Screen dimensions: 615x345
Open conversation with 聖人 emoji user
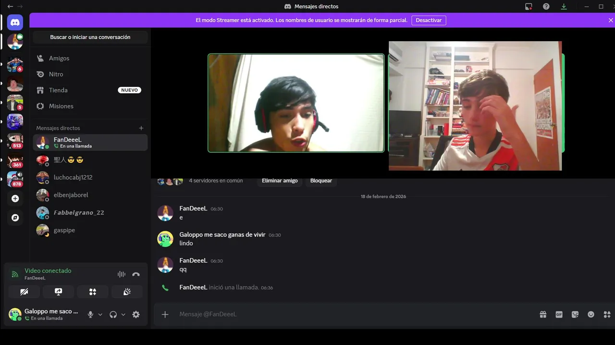pyautogui.click(x=90, y=160)
